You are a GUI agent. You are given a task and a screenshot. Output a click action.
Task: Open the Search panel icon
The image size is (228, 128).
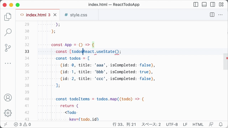tap(8, 32)
